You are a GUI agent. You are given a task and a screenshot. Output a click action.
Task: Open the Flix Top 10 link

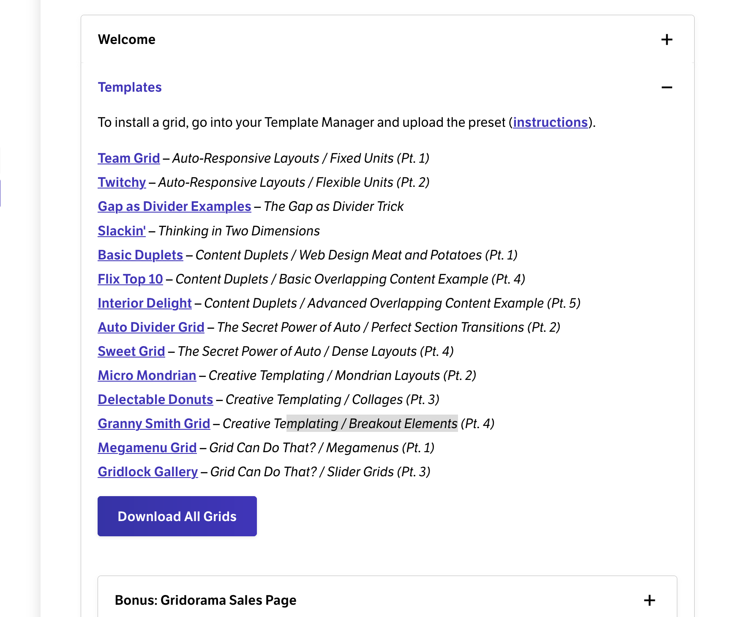coord(130,279)
